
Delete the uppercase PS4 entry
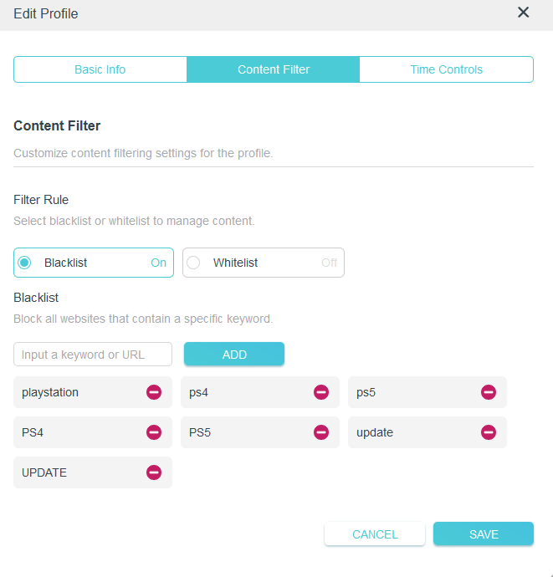154,432
